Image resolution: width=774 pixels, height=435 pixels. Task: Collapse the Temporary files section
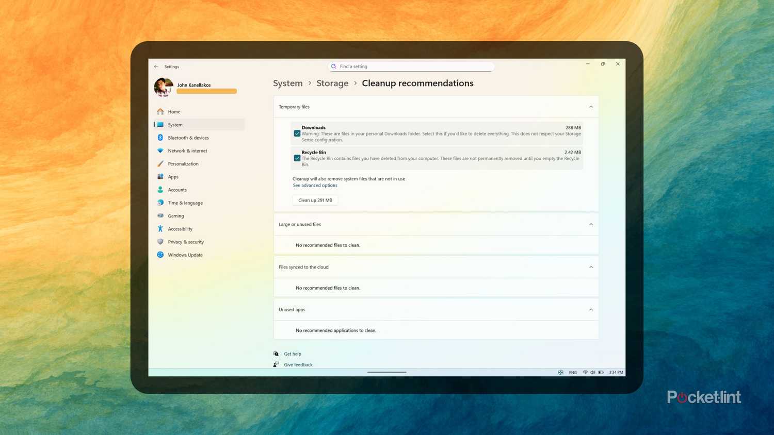pos(591,107)
